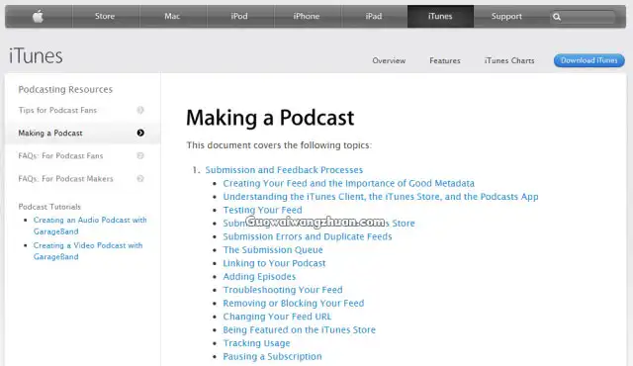This screenshot has height=366, width=633.
Task: Open Pausing a Subscription link
Action: point(273,356)
